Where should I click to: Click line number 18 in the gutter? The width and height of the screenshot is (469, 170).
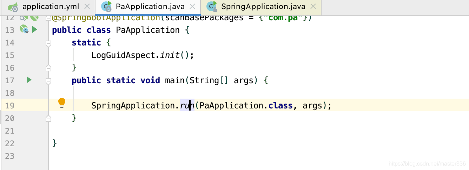pyautogui.click(x=10, y=93)
